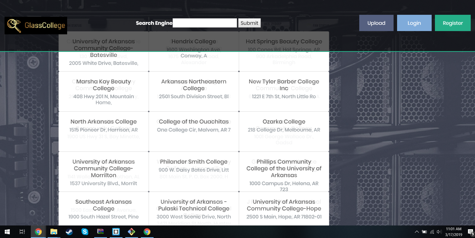Open the volume control icon
475x238 pixels.
(x=439, y=232)
